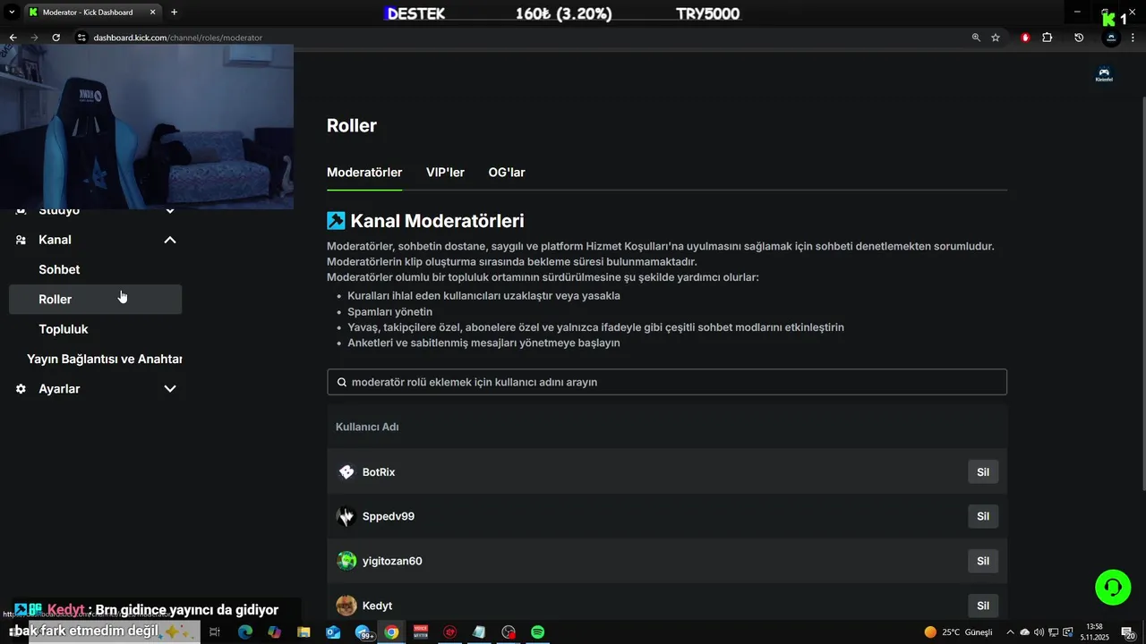Screen dimensions: 1146x644
Task: Remove Sppedv99 with its Sil button
Action: (x=983, y=516)
